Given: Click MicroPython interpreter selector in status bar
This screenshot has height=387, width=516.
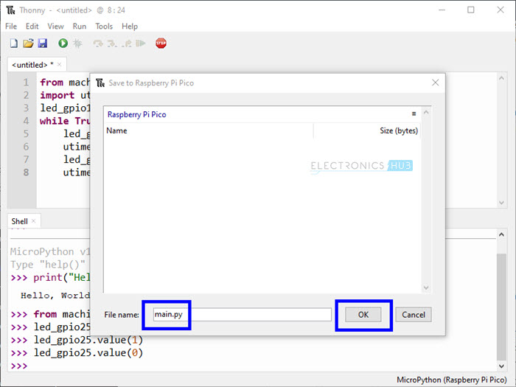Looking at the screenshot, I should point(451,380).
